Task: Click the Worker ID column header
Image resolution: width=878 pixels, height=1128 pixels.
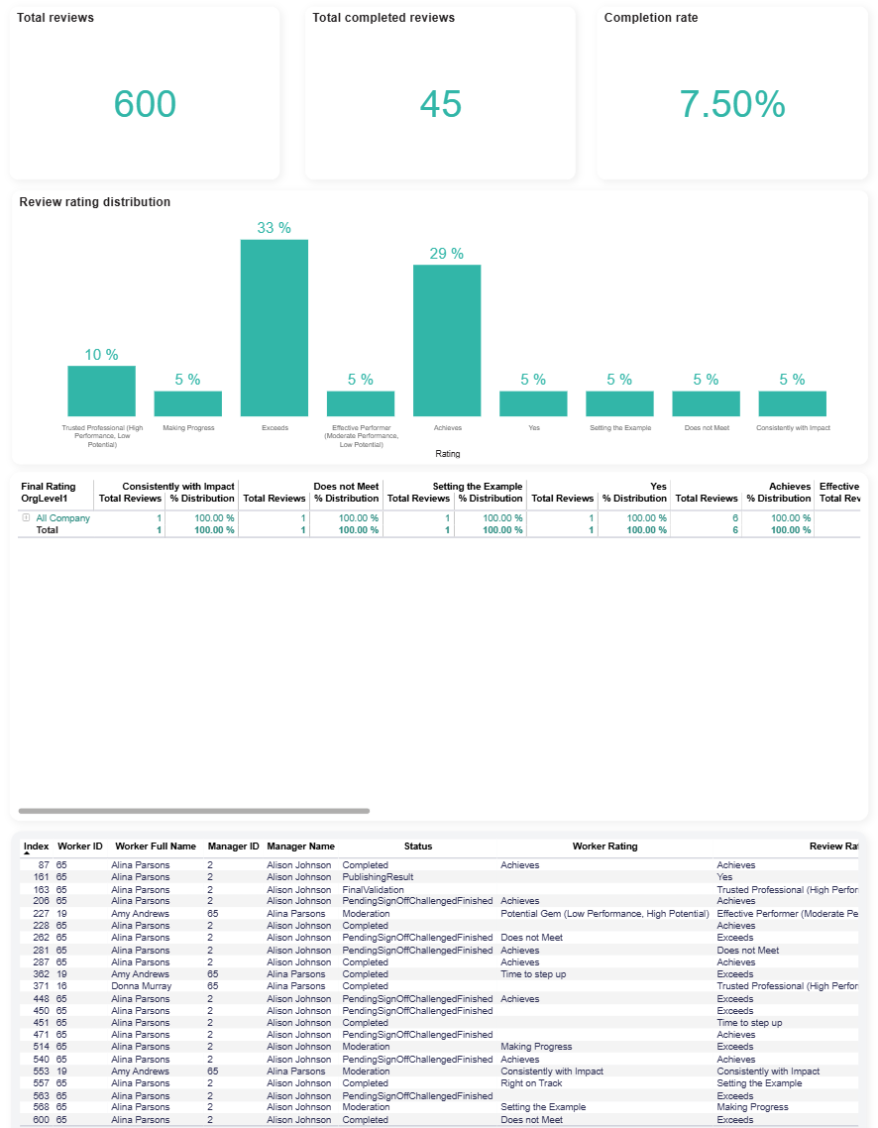Action: coord(79,846)
